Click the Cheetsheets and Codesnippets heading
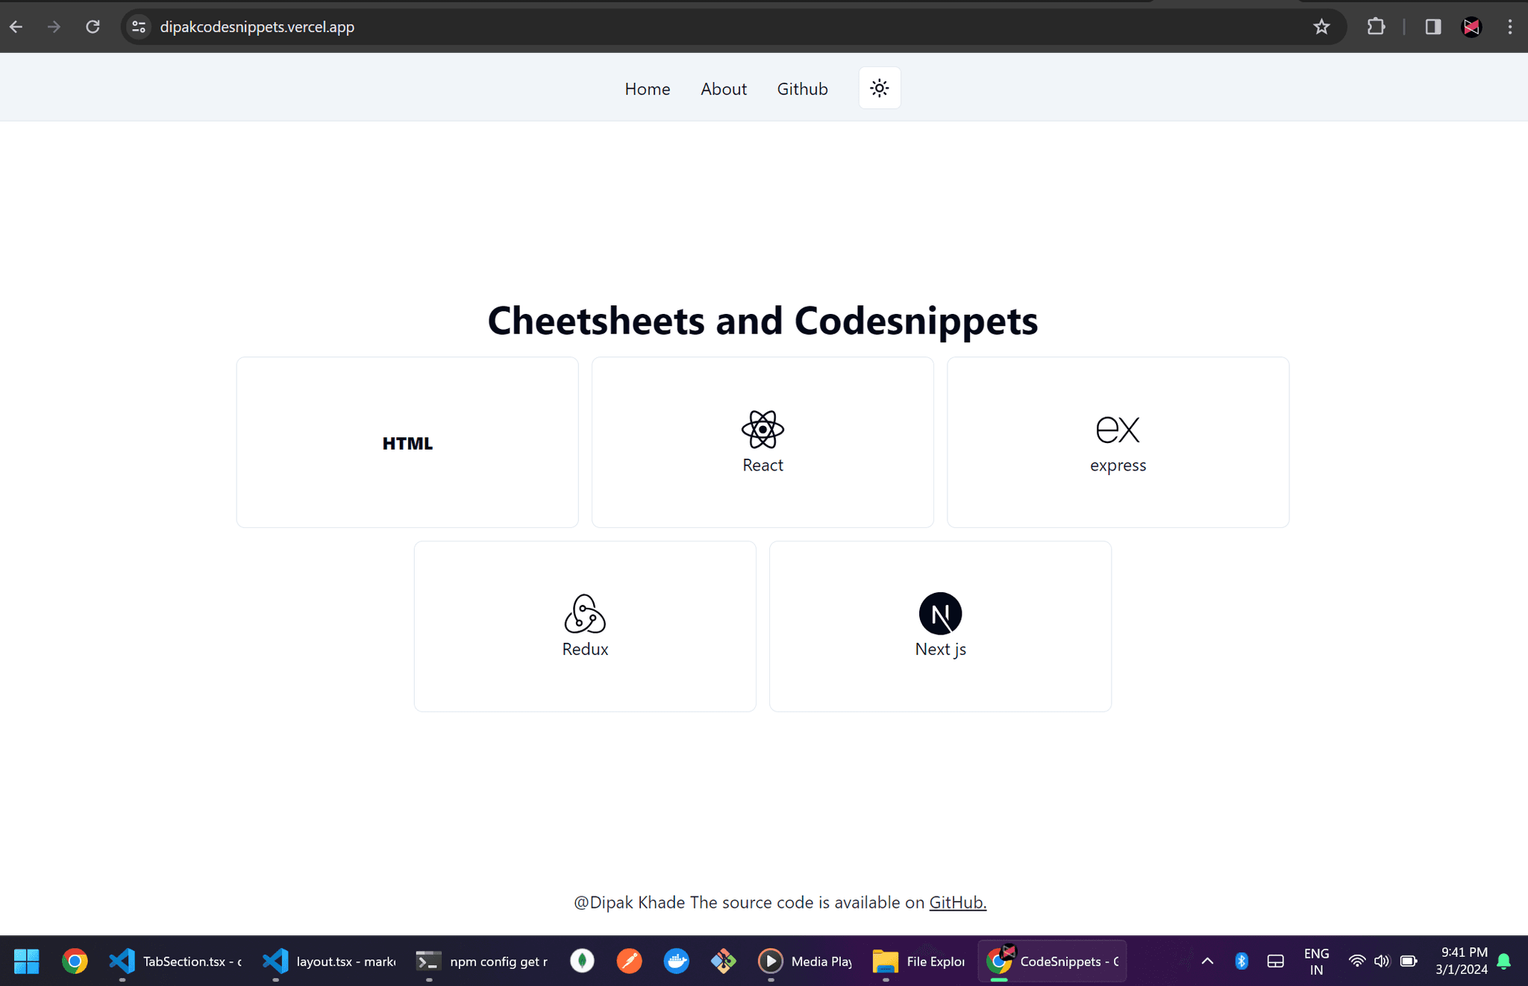 763,321
